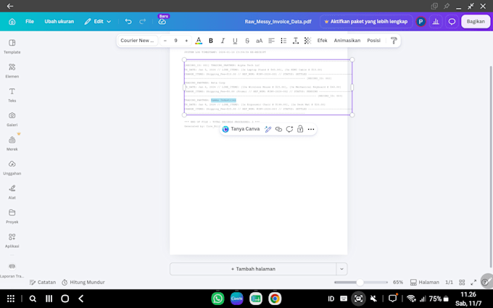Open the taskbar search icon
The width and height of the screenshot is (493, 308).
click(33, 299)
